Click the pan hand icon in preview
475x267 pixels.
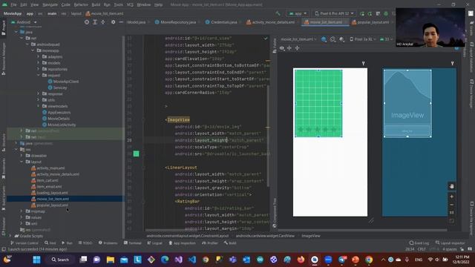tap(452, 186)
